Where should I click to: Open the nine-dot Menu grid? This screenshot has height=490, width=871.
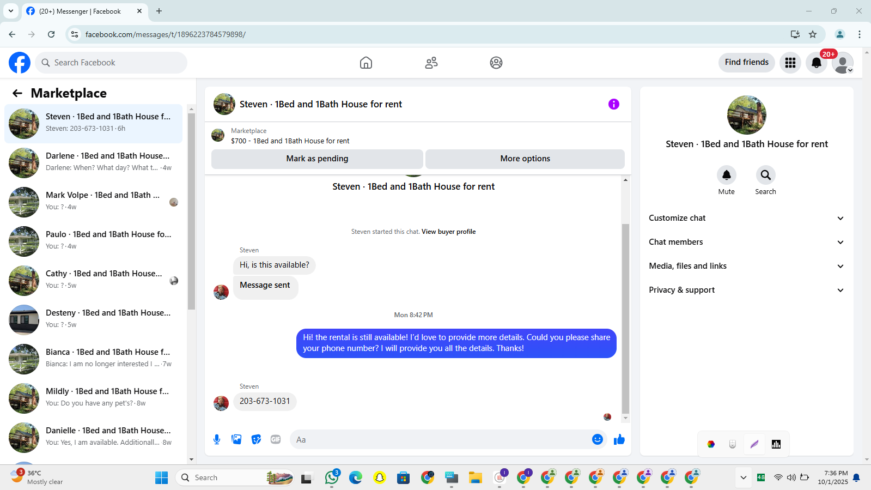point(790,63)
